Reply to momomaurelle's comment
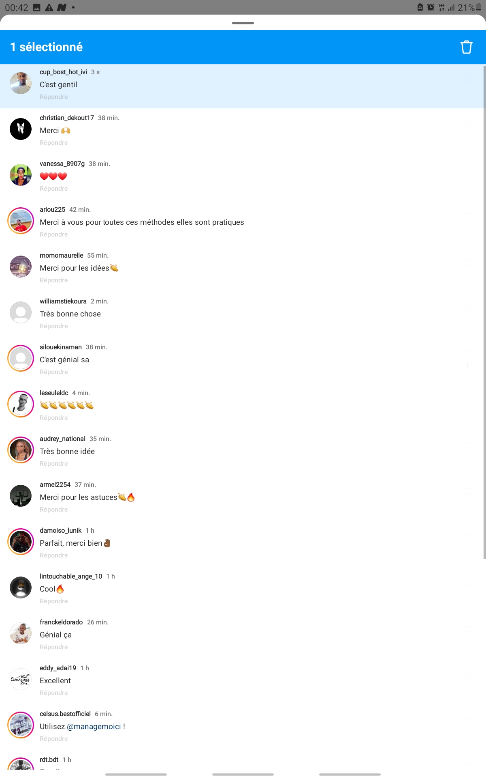Screen dimensions: 486x779 54,280
